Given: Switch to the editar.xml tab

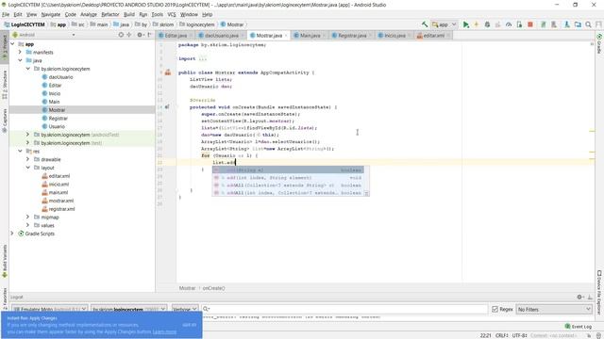Looking at the screenshot, I should point(433,36).
